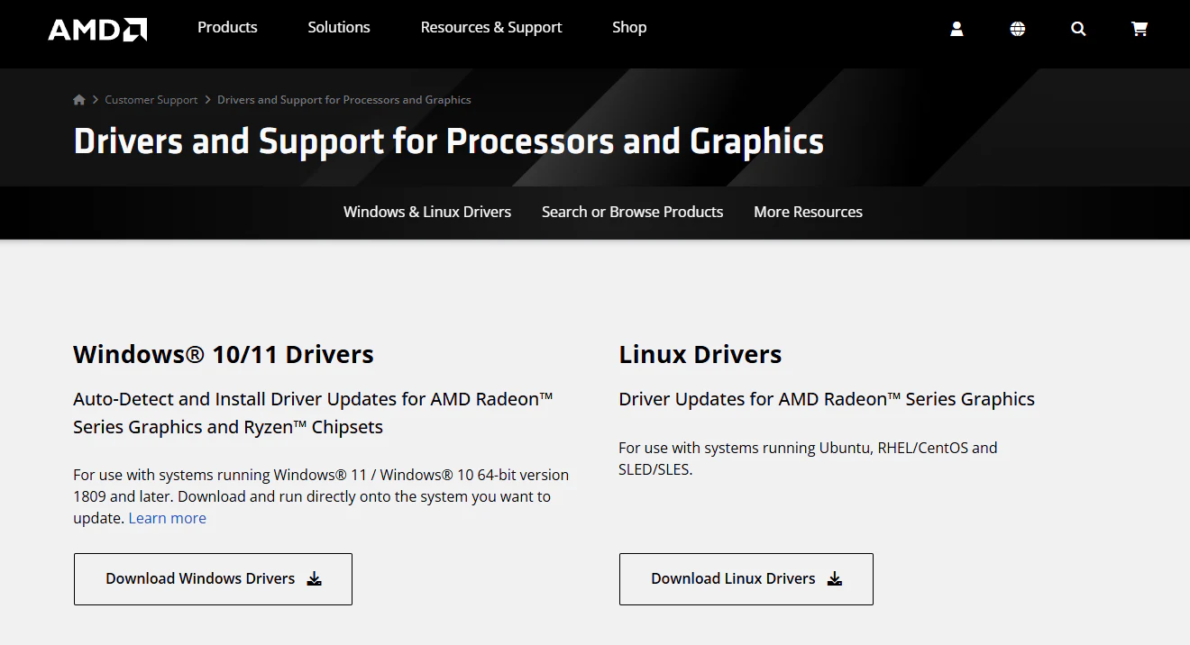Viewport: 1190px width, 645px height.
Task: Follow the Learn more link
Action: [168, 518]
